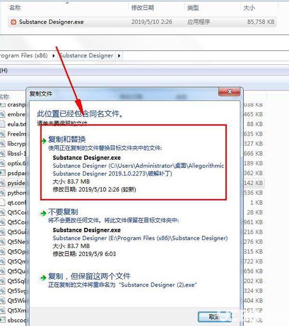Click the libssl file icon
The width and height of the screenshot is (289, 326).
[2, 153]
